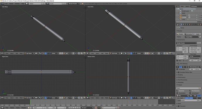Open the Display Image Editor dropdown

[192, 37]
